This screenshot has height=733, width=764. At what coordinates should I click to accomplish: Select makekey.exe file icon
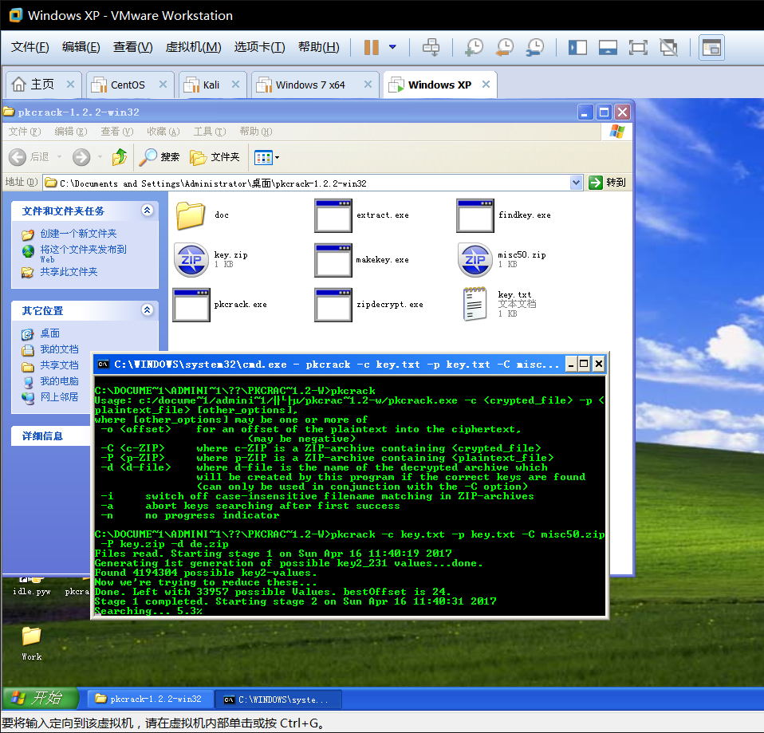[x=333, y=260]
